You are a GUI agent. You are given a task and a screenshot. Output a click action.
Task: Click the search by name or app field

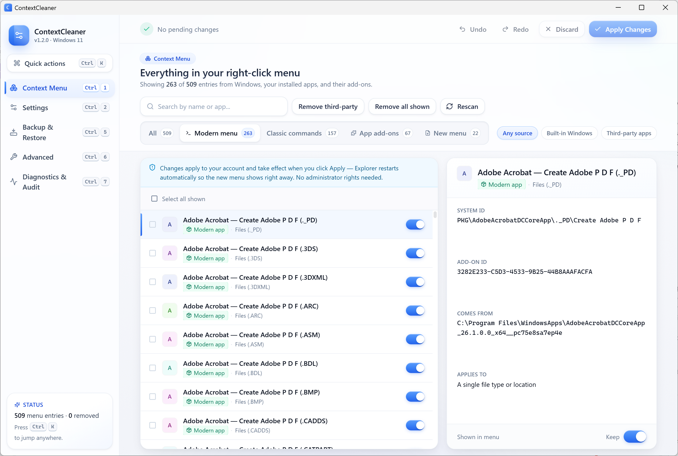point(214,106)
